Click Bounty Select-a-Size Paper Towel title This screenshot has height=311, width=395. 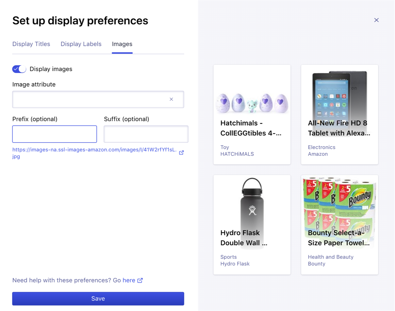coord(339,238)
